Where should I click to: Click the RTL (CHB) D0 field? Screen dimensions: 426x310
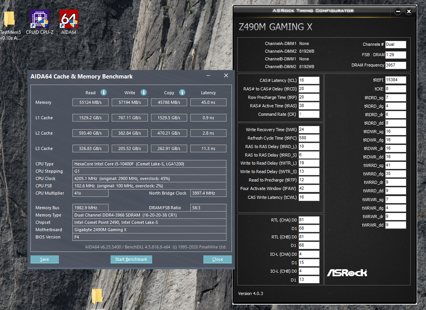309,237
